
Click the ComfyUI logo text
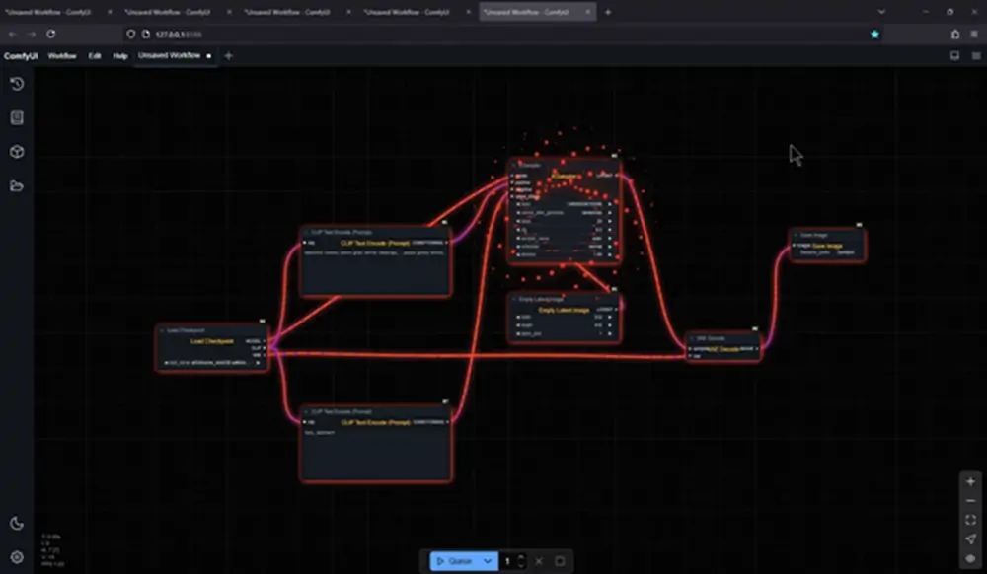[x=21, y=56]
